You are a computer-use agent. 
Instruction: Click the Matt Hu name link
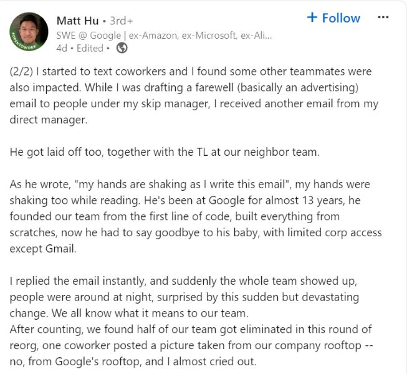coord(77,21)
